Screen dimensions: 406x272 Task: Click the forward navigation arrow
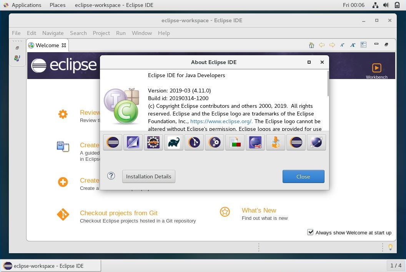(332, 45)
